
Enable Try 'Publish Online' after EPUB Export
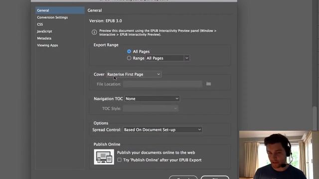[x=120, y=160]
